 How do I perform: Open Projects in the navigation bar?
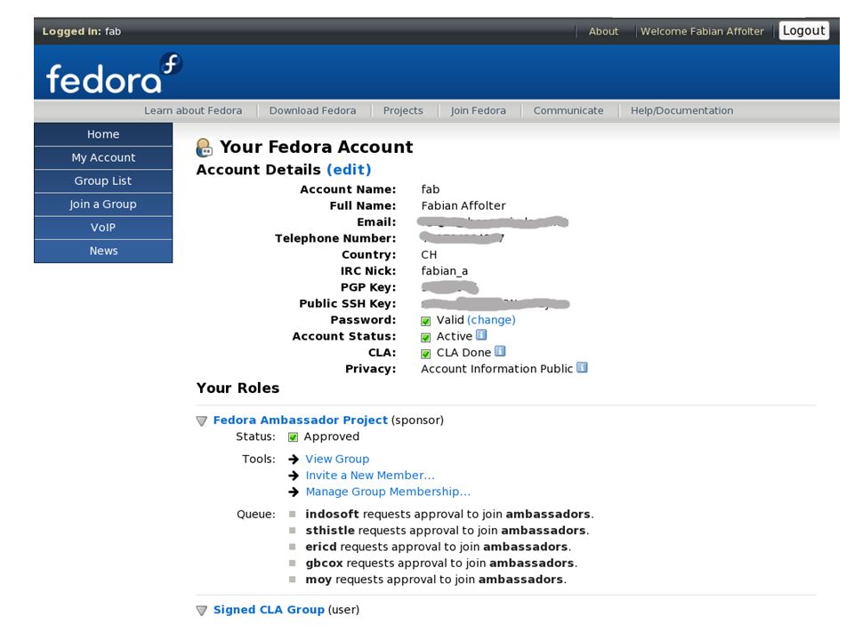(x=403, y=110)
